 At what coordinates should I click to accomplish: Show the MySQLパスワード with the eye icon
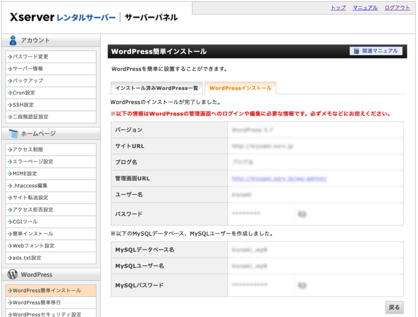[x=302, y=285]
